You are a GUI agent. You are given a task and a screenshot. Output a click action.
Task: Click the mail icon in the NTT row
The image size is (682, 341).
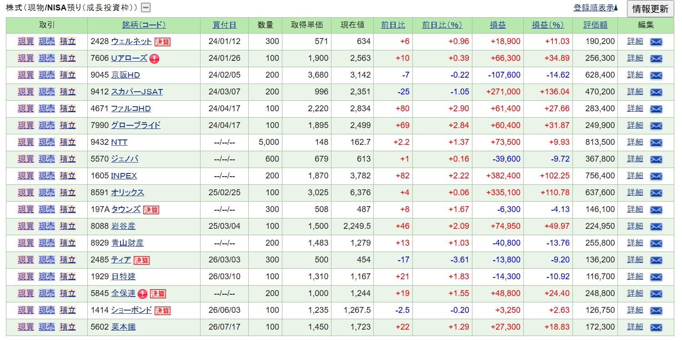pos(656,143)
